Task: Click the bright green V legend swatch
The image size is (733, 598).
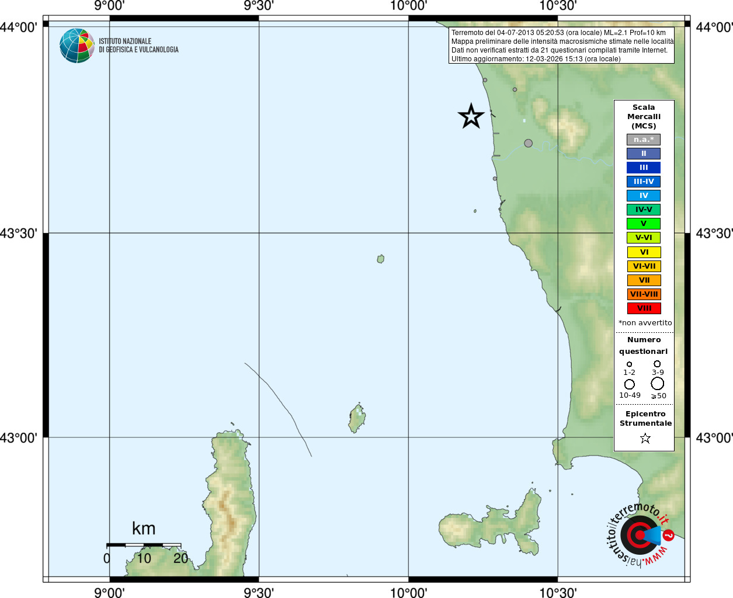Action: tap(644, 224)
